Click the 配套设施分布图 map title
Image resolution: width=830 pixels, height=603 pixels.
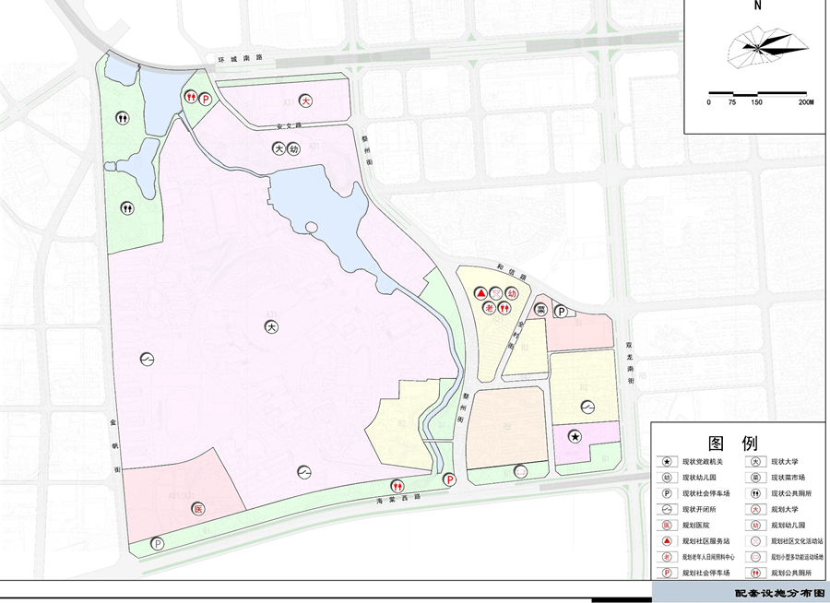pos(773,595)
